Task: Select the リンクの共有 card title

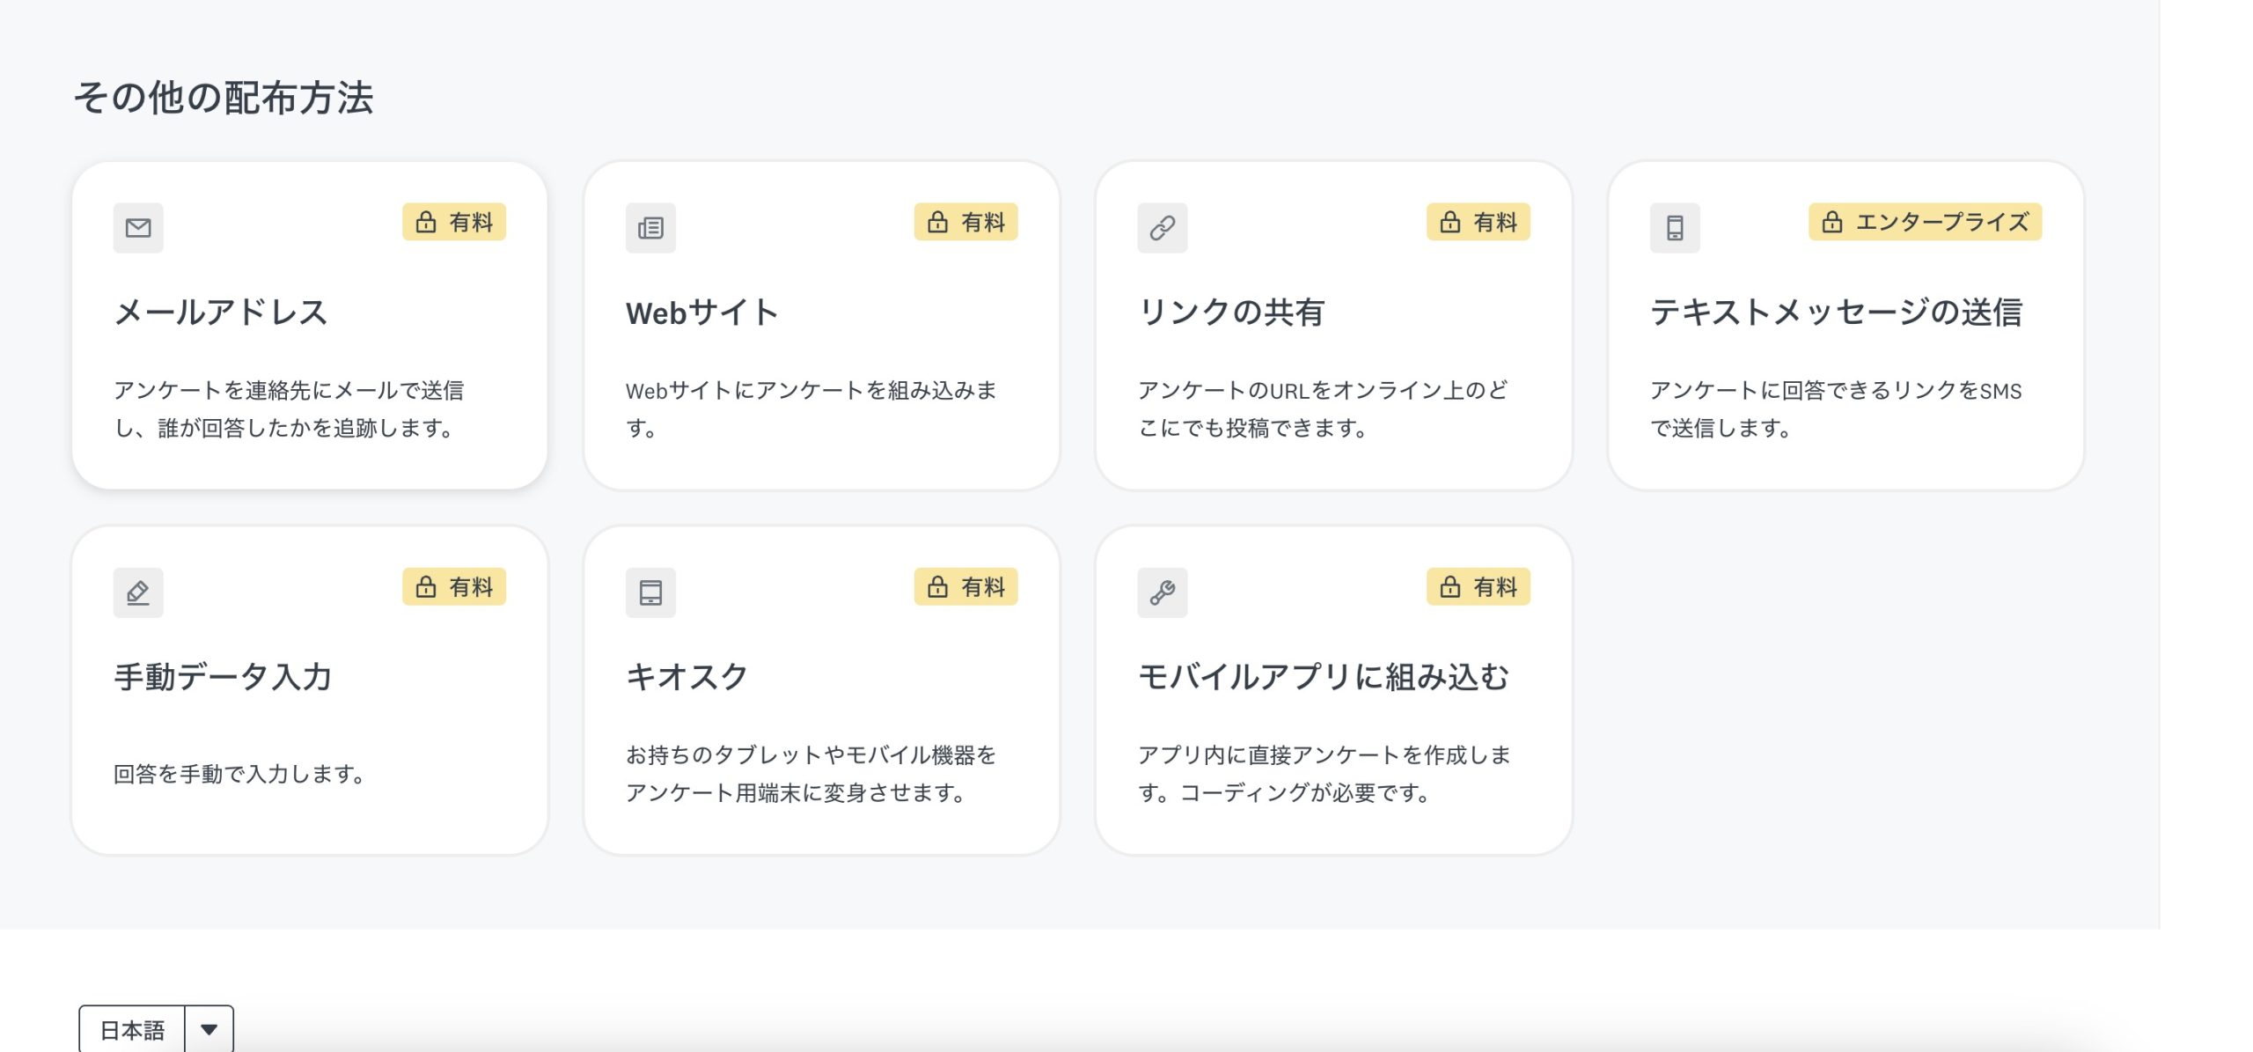Action: tap(1231, 313)
